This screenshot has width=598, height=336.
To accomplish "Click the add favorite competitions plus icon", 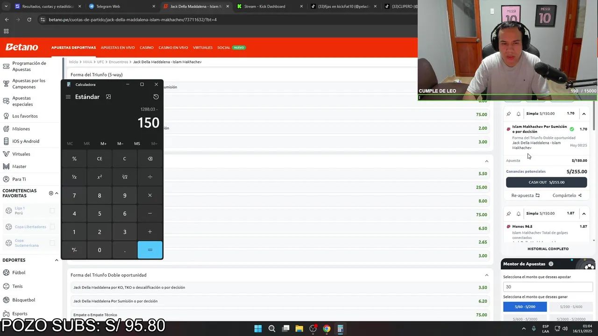I will [51, 193].
